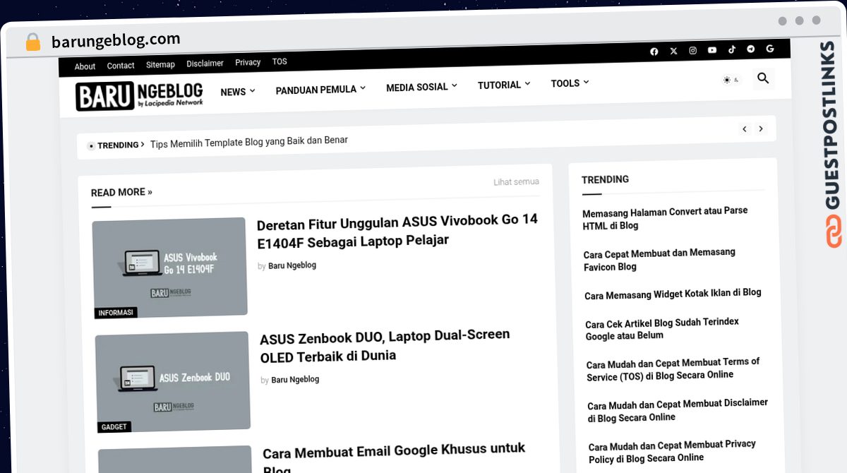Click the Baru Ngeblog site logo
847x473 pixels.
point(139,96)
